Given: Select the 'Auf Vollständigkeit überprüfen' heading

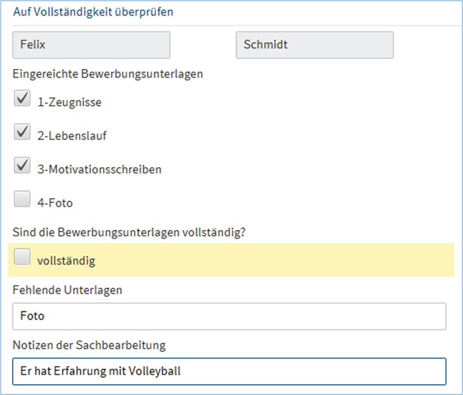Looking at the screenshot, I should [x=93, y=12].
